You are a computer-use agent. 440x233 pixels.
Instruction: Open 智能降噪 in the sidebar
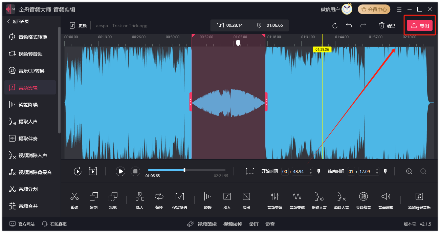click(30, 105)
